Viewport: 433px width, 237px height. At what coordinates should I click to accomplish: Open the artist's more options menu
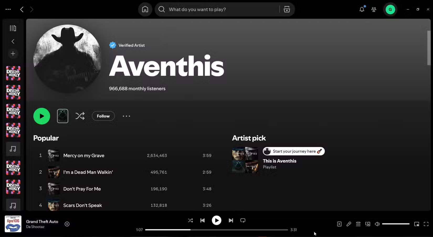tap(126, 116)
